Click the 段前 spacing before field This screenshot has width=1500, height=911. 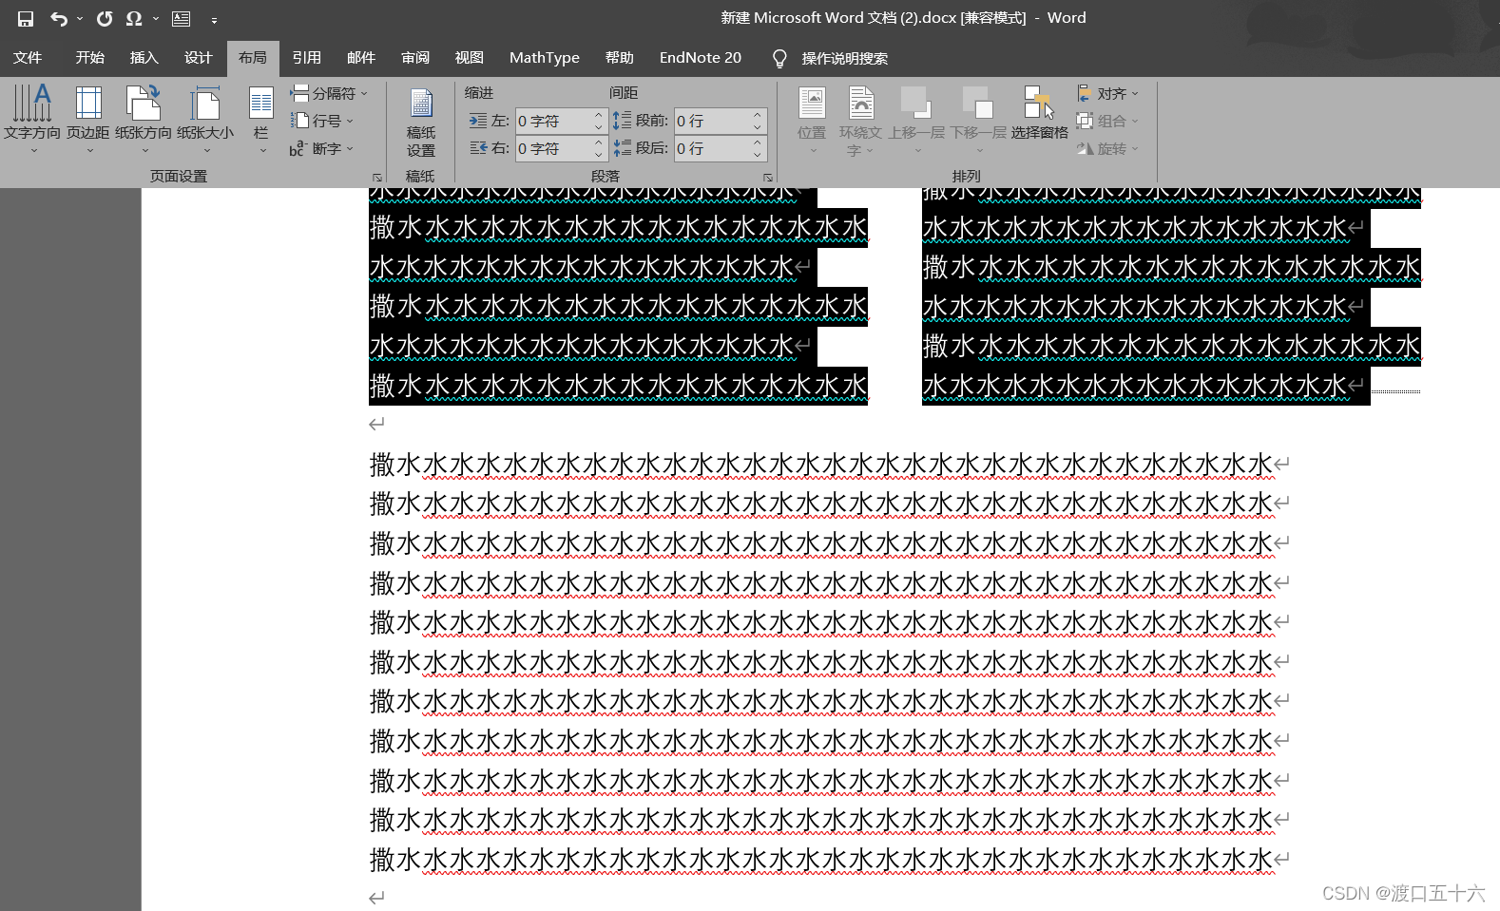click(712, 122)
